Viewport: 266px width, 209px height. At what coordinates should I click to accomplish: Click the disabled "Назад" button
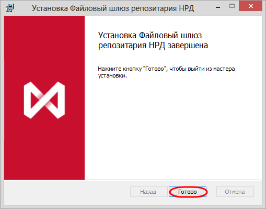[148, 192]
